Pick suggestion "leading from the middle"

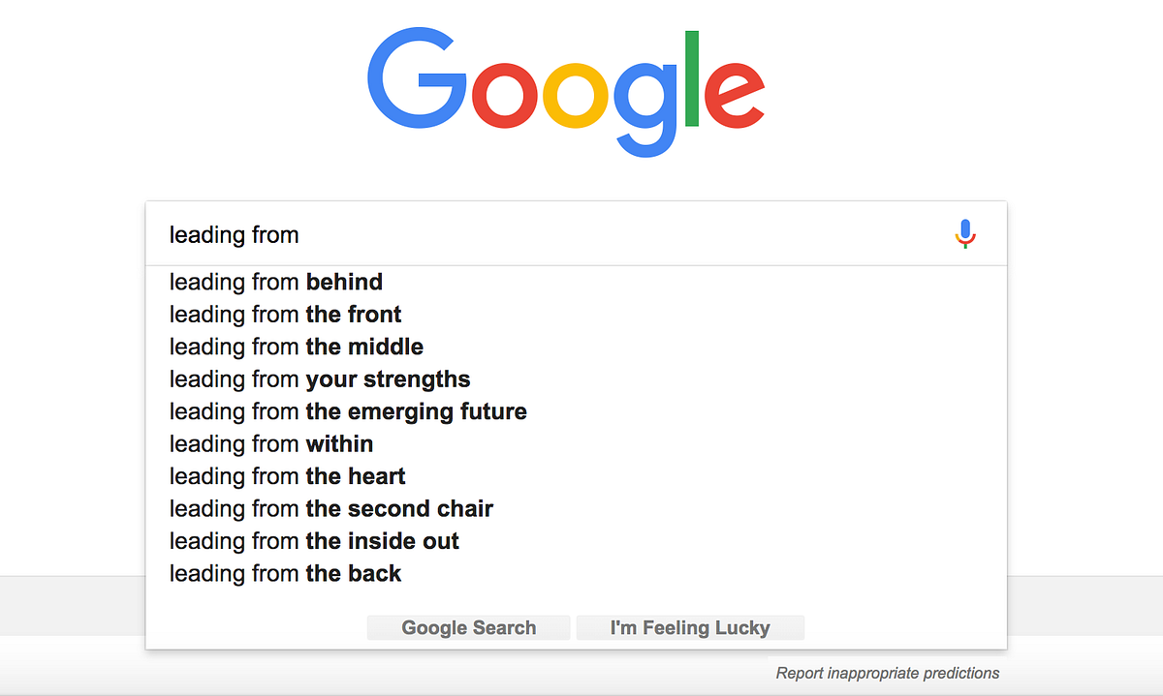click(296, 347)
